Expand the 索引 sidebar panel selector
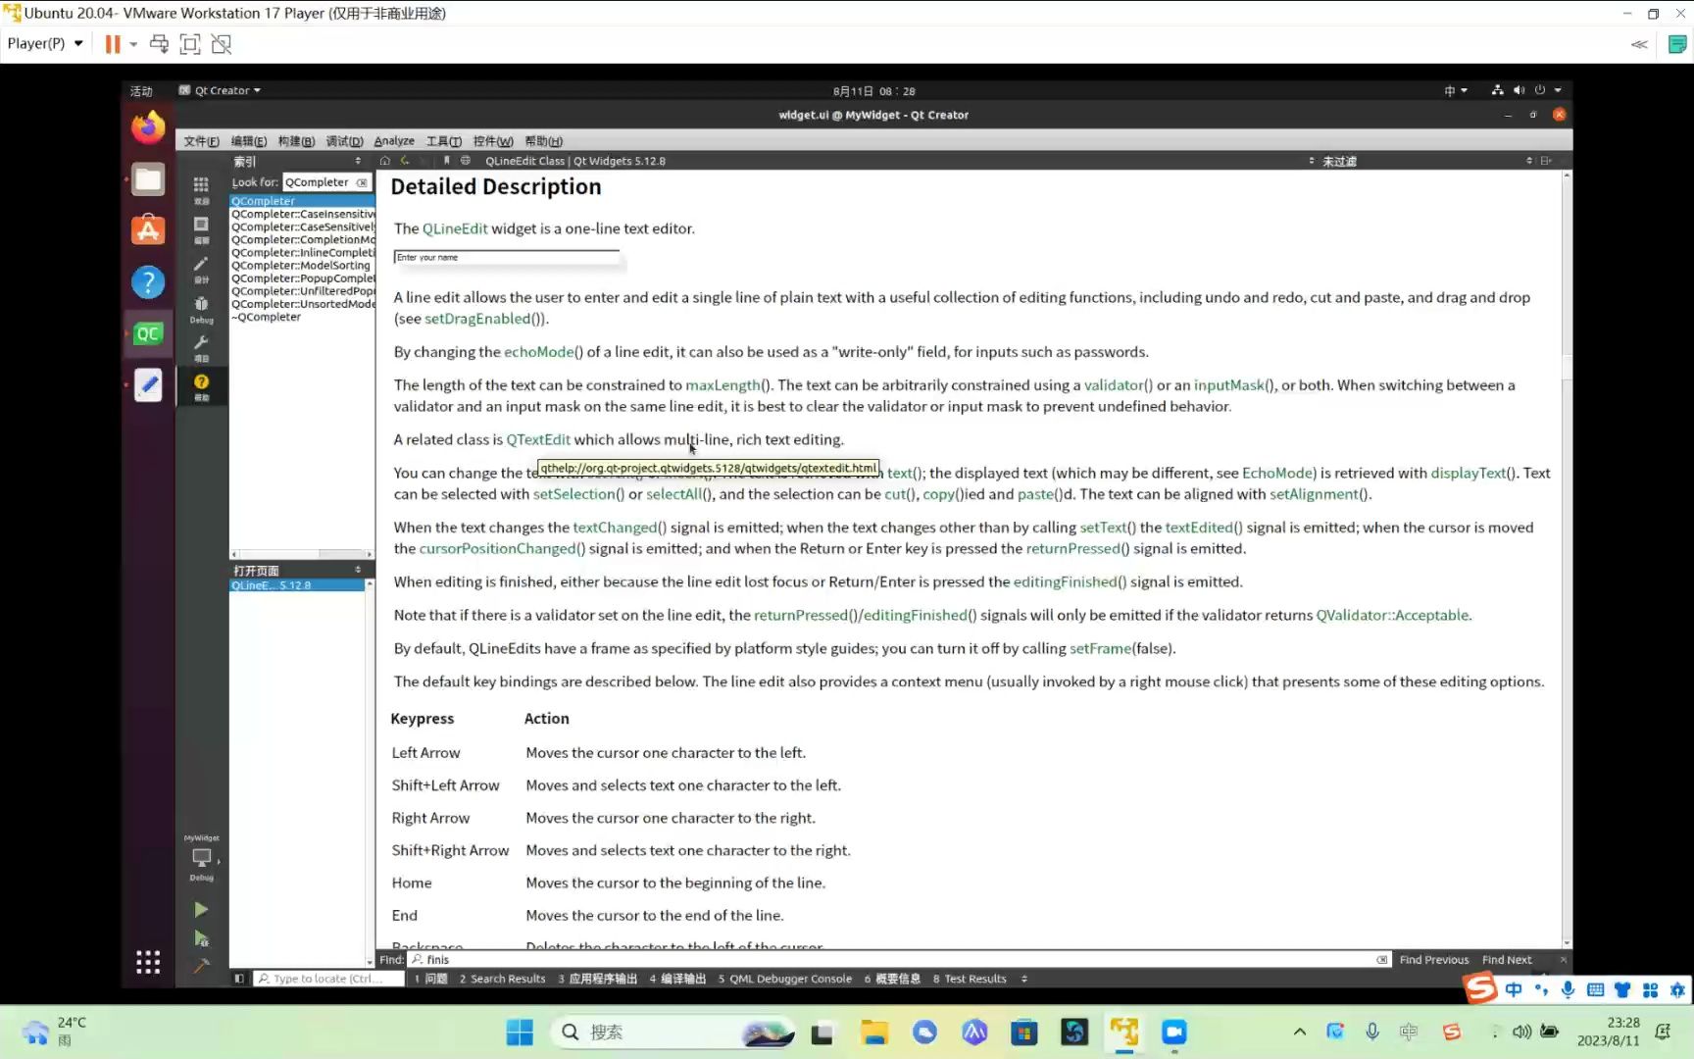 (358, 161)
